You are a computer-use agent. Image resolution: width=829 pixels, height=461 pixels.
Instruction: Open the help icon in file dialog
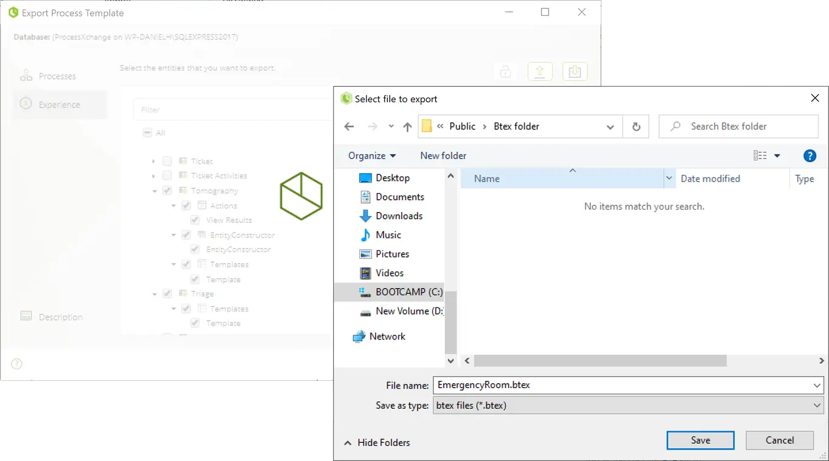(x=810, y=155)
